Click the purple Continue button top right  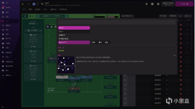pyautogui.click(x=184, y=4)
